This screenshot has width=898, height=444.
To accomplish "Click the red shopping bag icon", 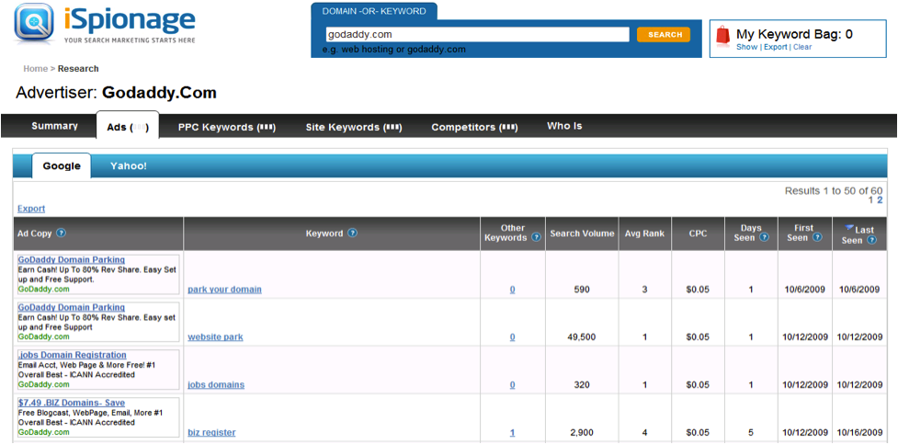I will pyautogui.click(x=723, y=35).
